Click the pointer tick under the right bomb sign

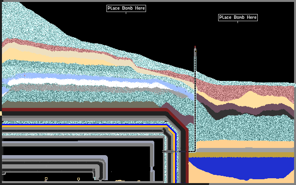pos(237,22)
